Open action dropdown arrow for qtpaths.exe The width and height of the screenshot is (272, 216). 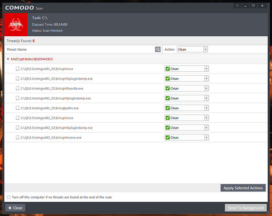tap(206, 108)
